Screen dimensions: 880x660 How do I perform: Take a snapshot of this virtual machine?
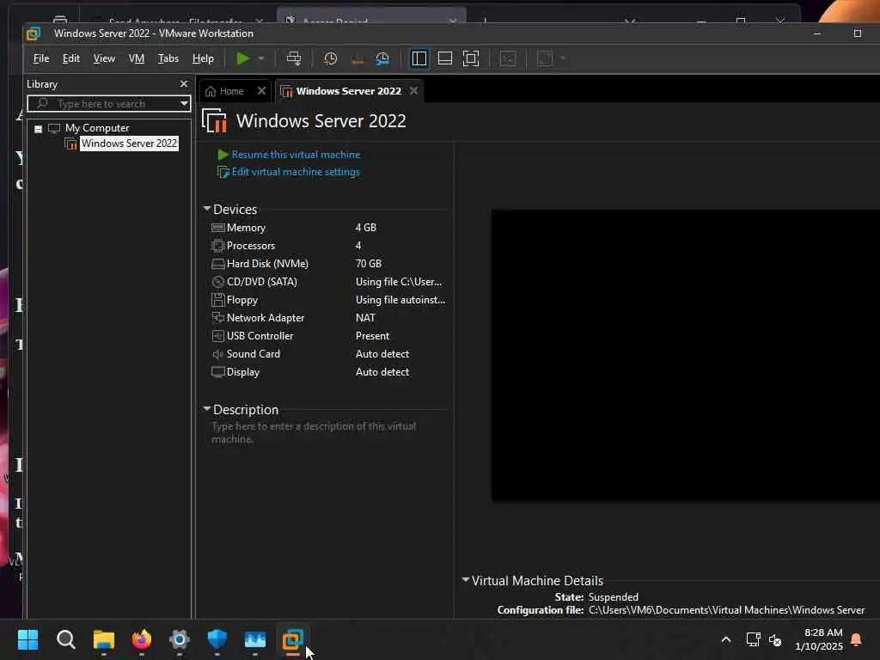pos(331,58)
